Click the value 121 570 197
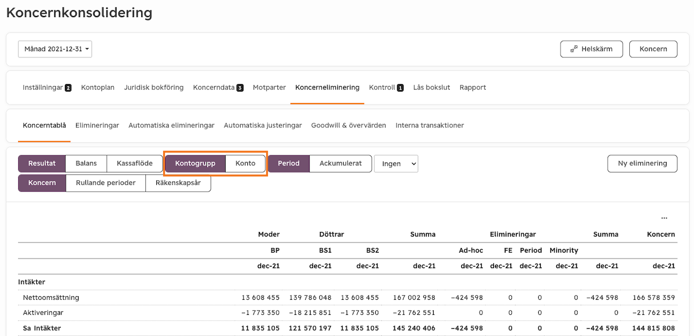 pyautogui.click(x=310, y=328)
